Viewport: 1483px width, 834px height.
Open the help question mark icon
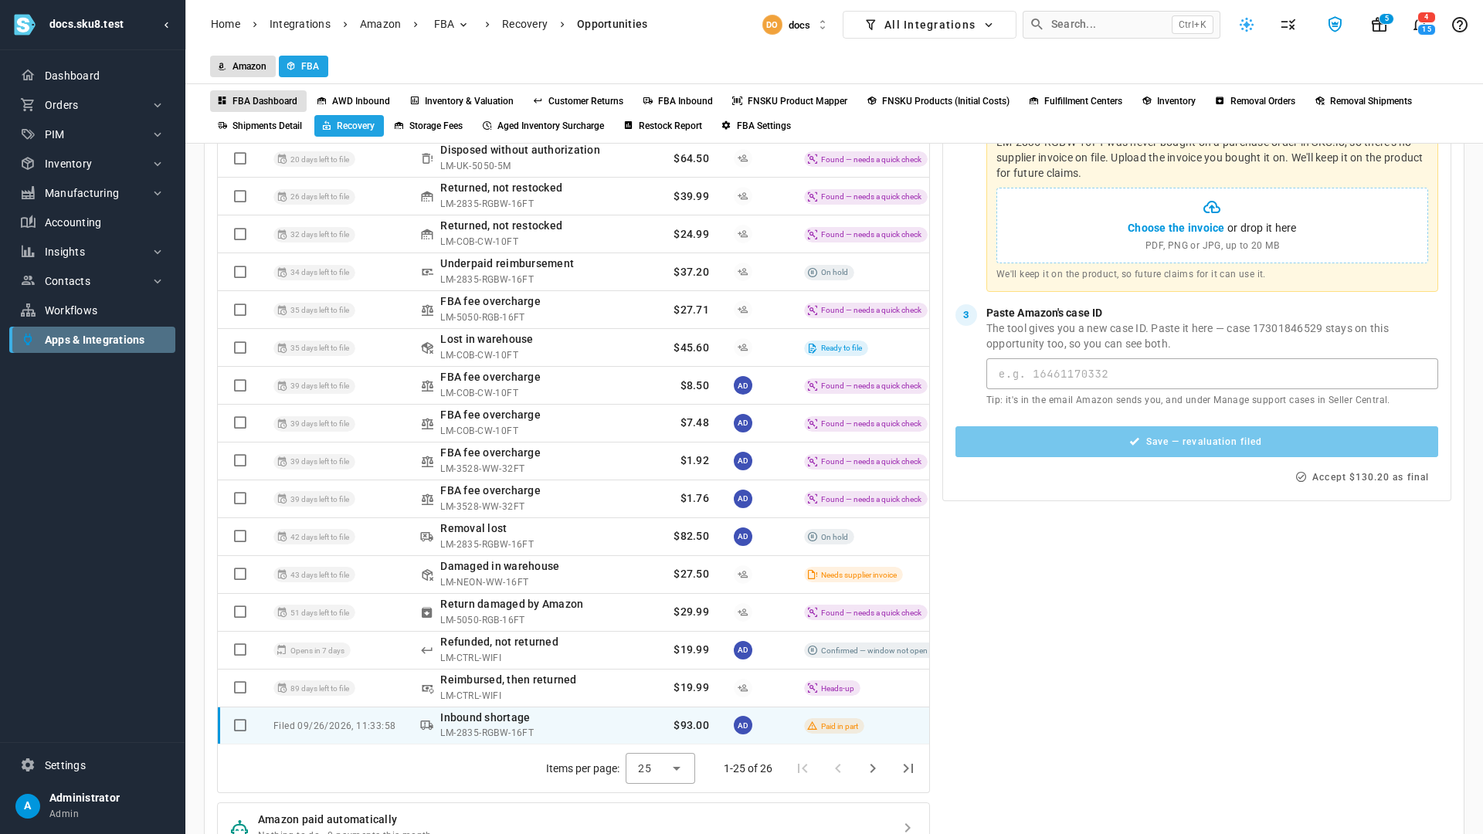point(1459,25)
